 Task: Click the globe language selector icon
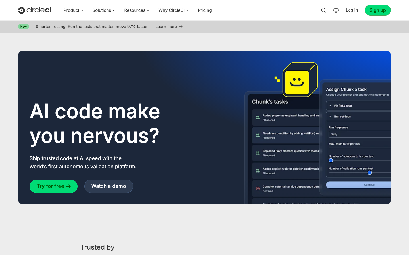336,10
